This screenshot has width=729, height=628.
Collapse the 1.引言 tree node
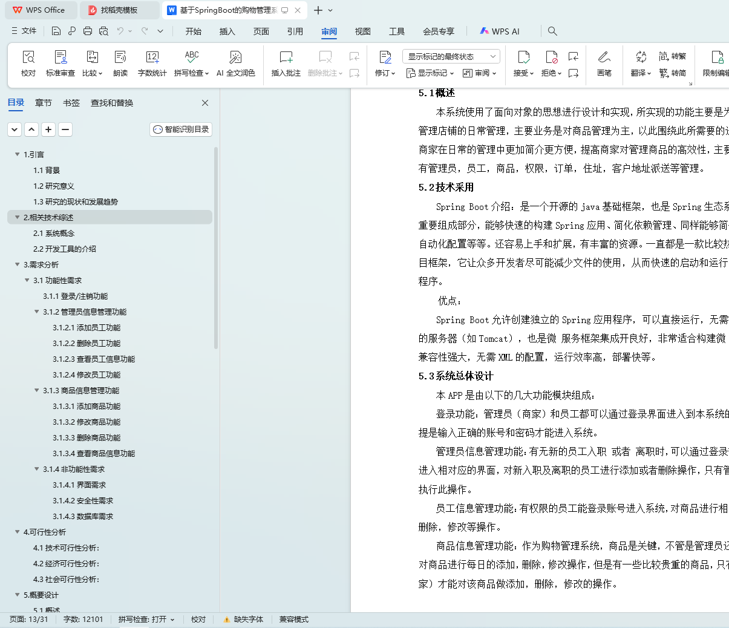click(x=18, y=154)
